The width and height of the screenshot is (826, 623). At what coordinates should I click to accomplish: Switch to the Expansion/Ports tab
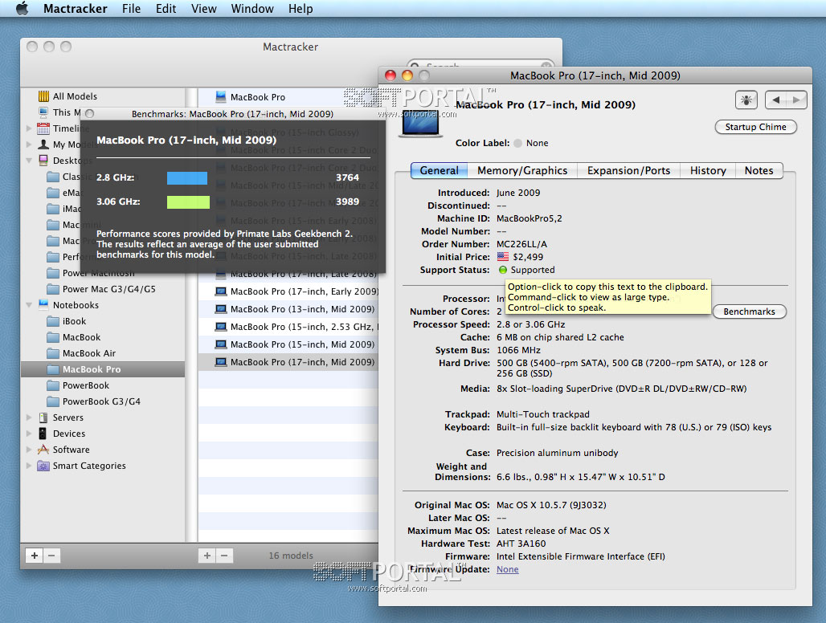pyautogui.click(x=628, y=170)
